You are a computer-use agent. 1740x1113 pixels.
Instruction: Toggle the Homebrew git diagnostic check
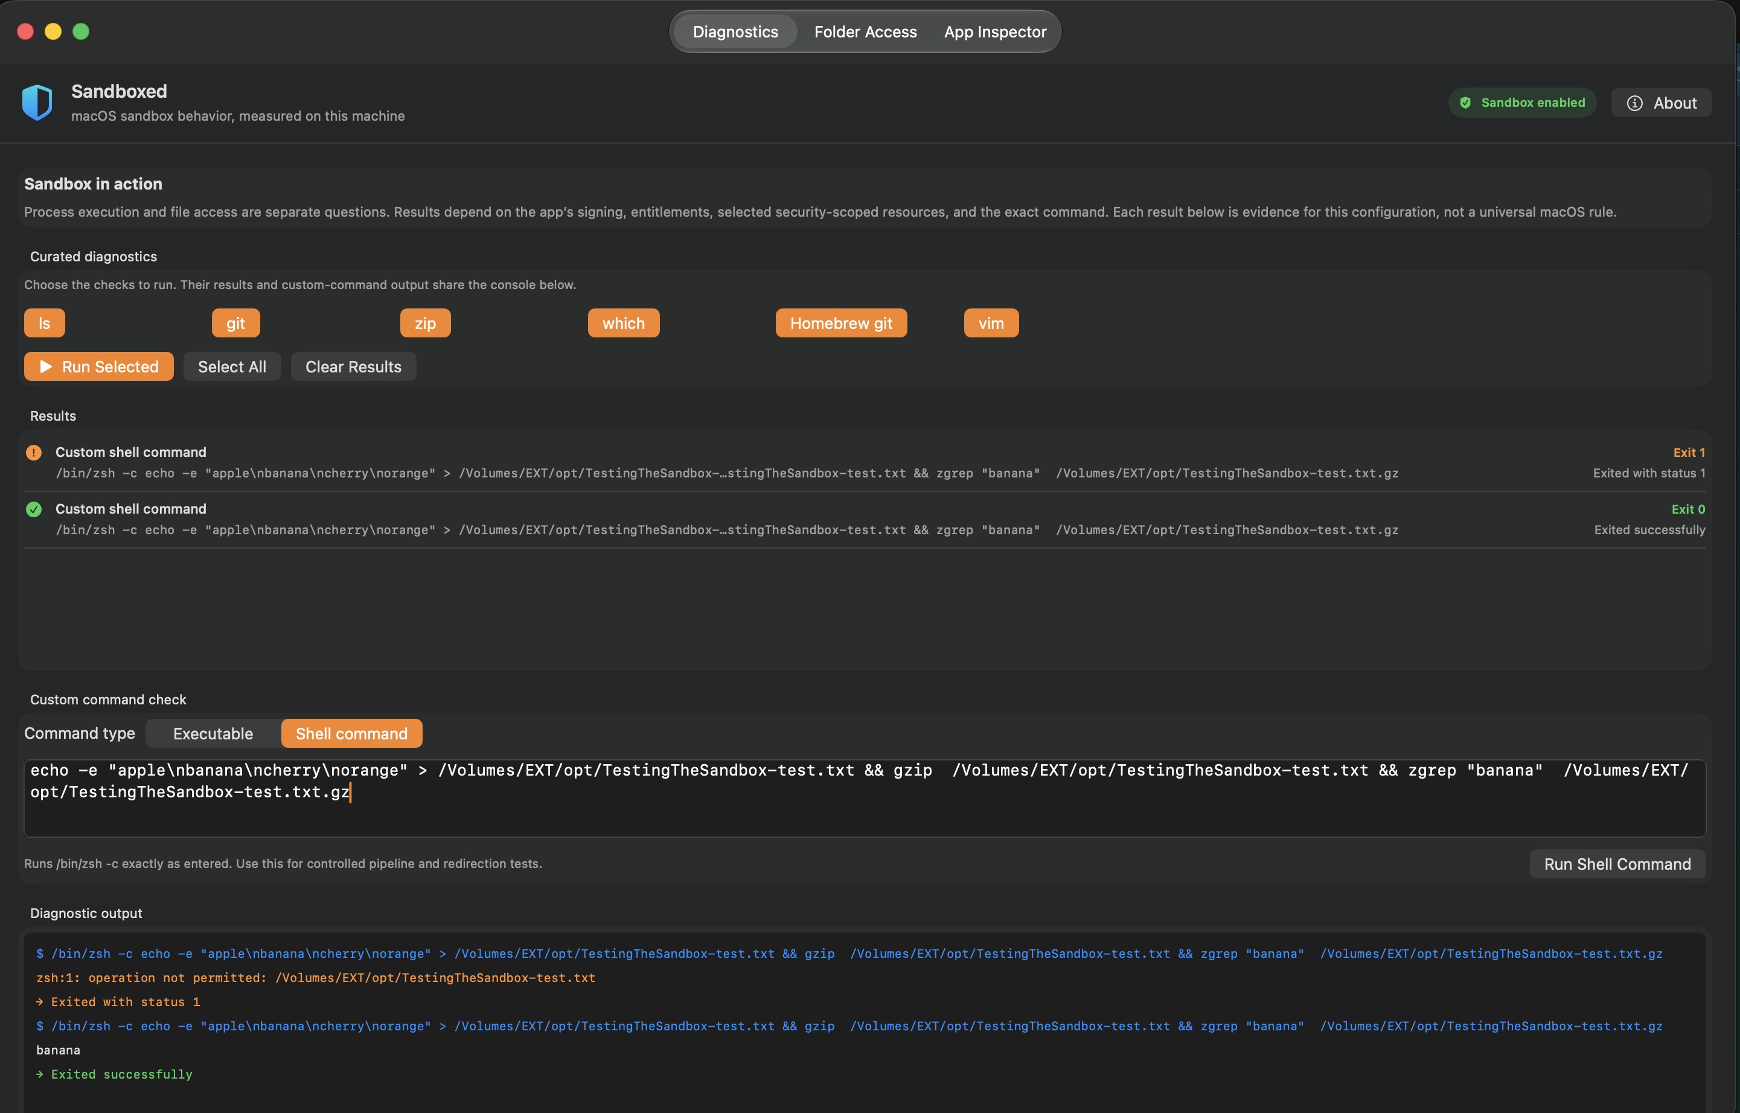click(841, 323)
